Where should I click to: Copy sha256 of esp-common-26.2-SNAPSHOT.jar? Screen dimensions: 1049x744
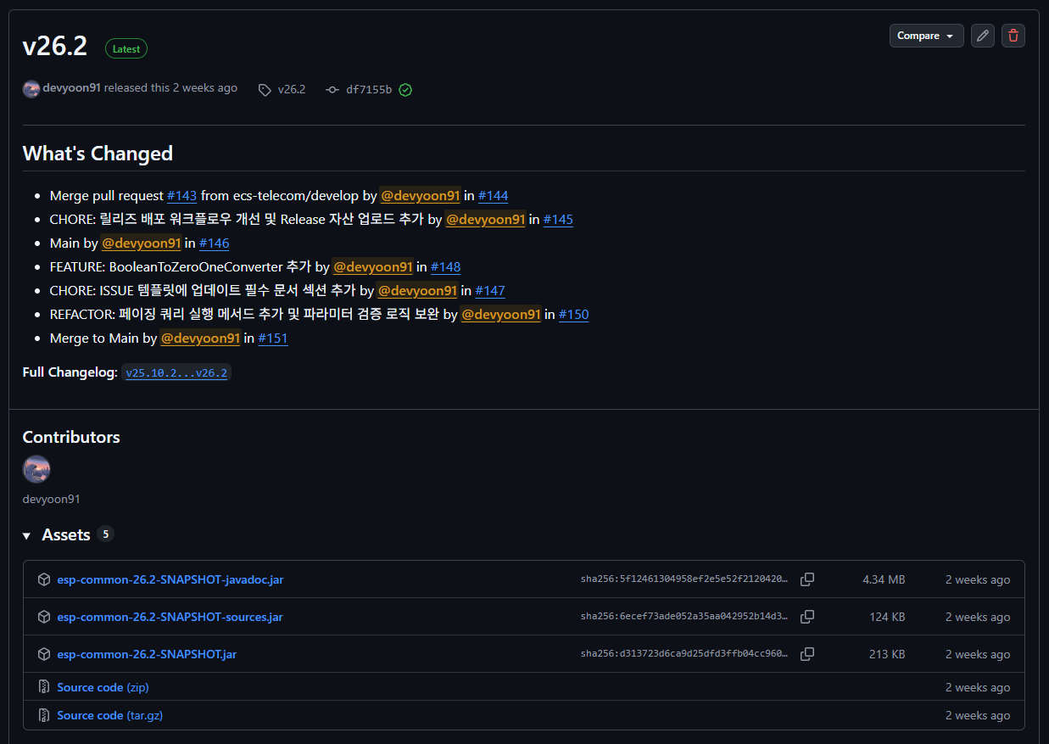(807, 654)
